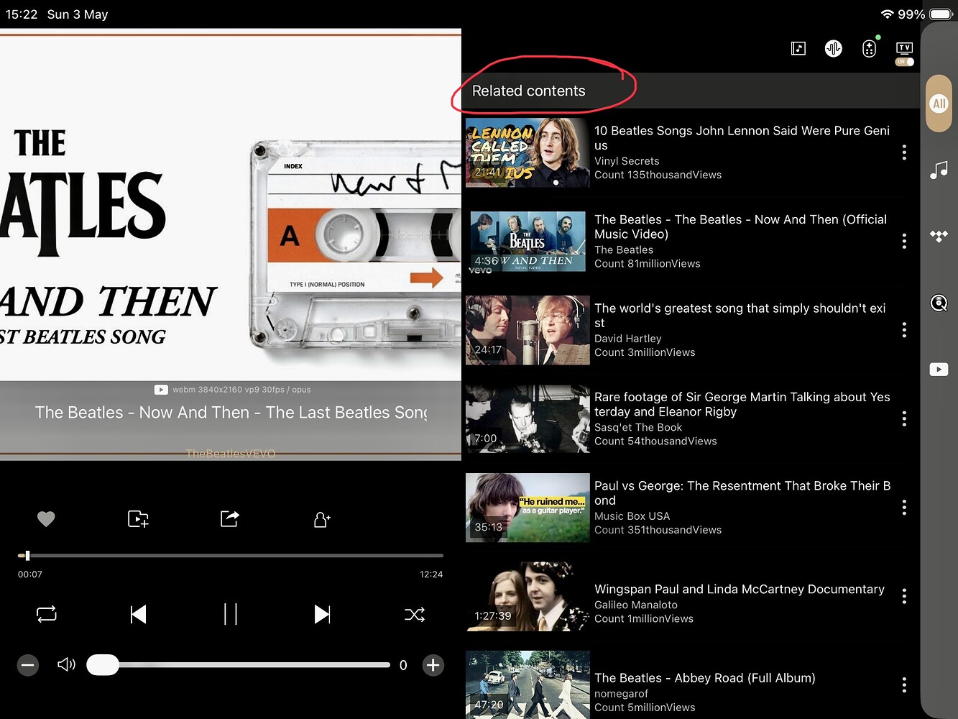The image size is (958, 719).
Task: Play '10 Beatles Songs John Lennon Said' video
Action: tap(742, 138)
